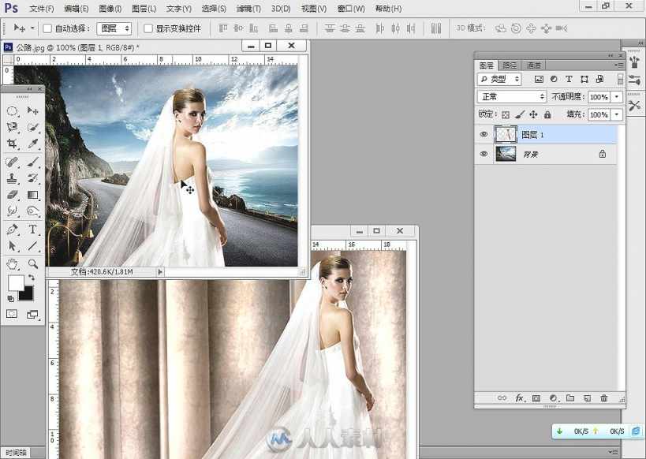
Task: Toggle lock all for the layer
Action: [x=547, y=114]
